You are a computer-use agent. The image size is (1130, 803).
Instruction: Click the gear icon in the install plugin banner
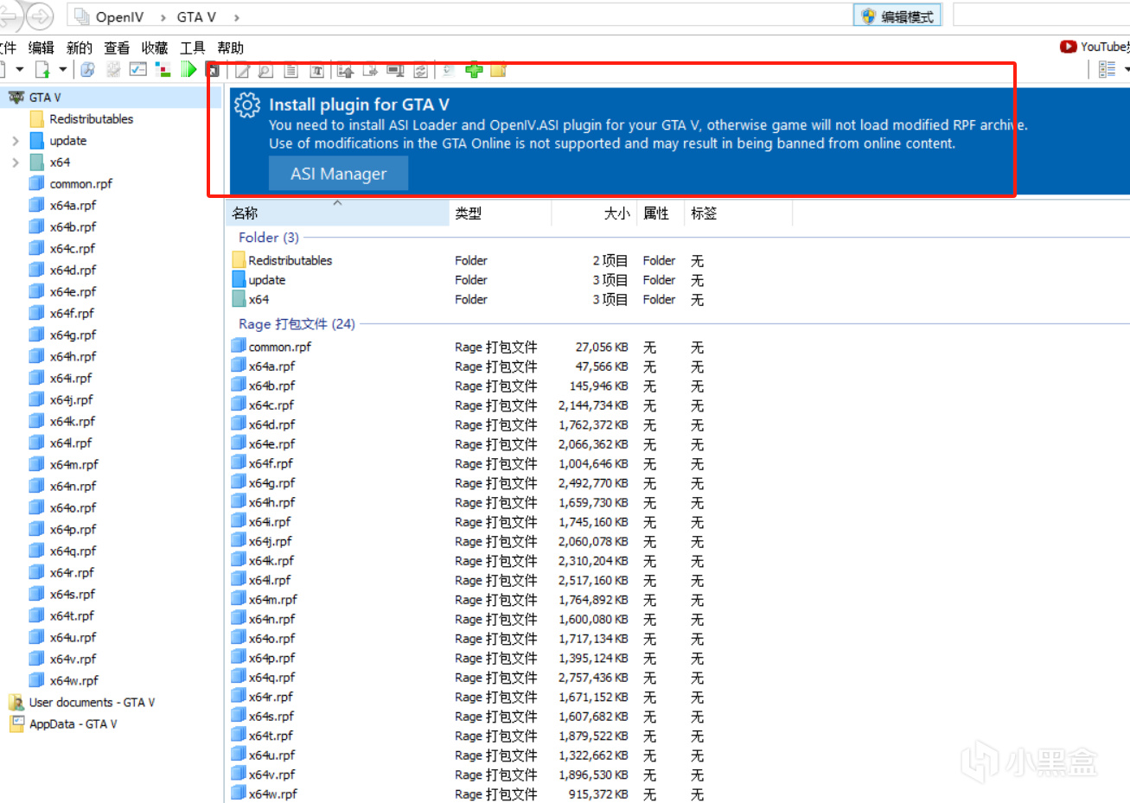247,105
